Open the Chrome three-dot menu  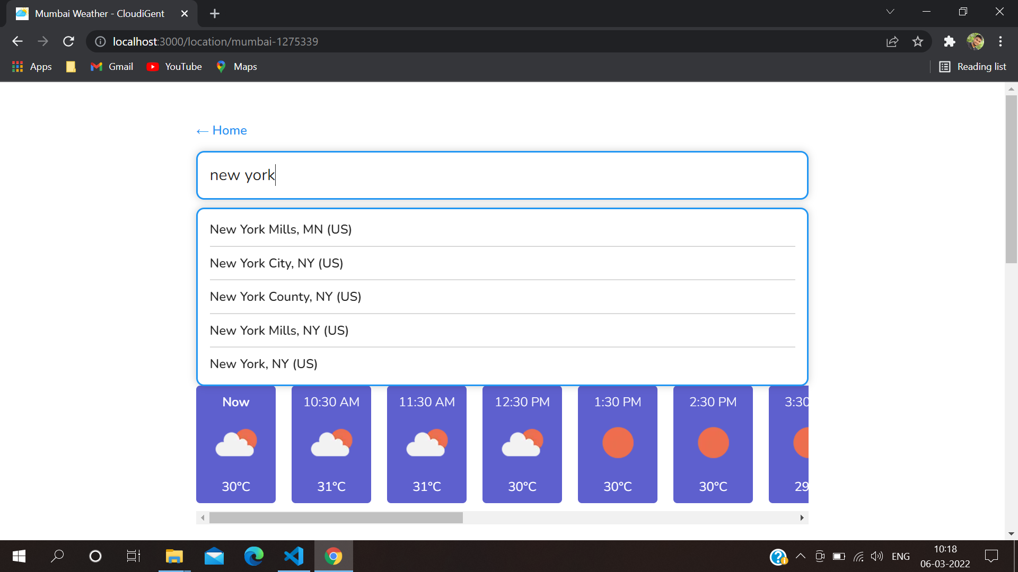coord(1001,41)
